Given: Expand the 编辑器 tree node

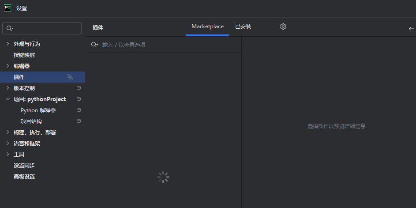Looking at the screenshot, I should 7,66.
